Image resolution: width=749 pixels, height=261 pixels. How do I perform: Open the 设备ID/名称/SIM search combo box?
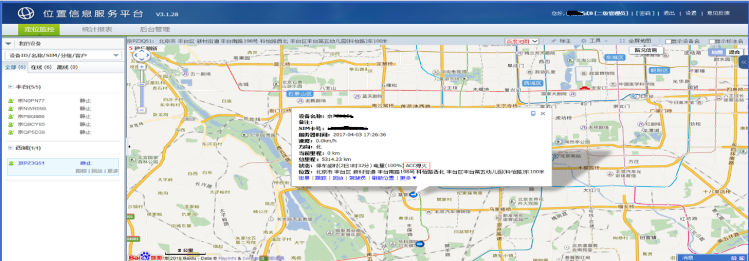(63, 55)
